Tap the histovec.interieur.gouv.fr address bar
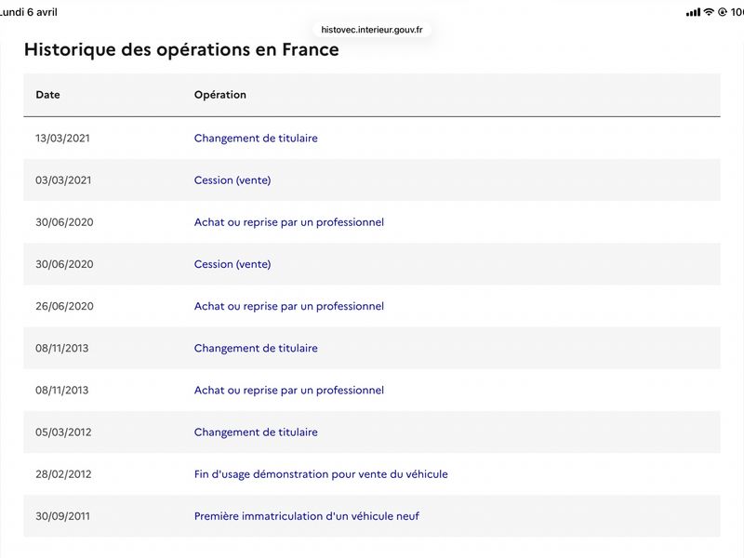Viewport: 744px width, 558px height. (371, 30)
